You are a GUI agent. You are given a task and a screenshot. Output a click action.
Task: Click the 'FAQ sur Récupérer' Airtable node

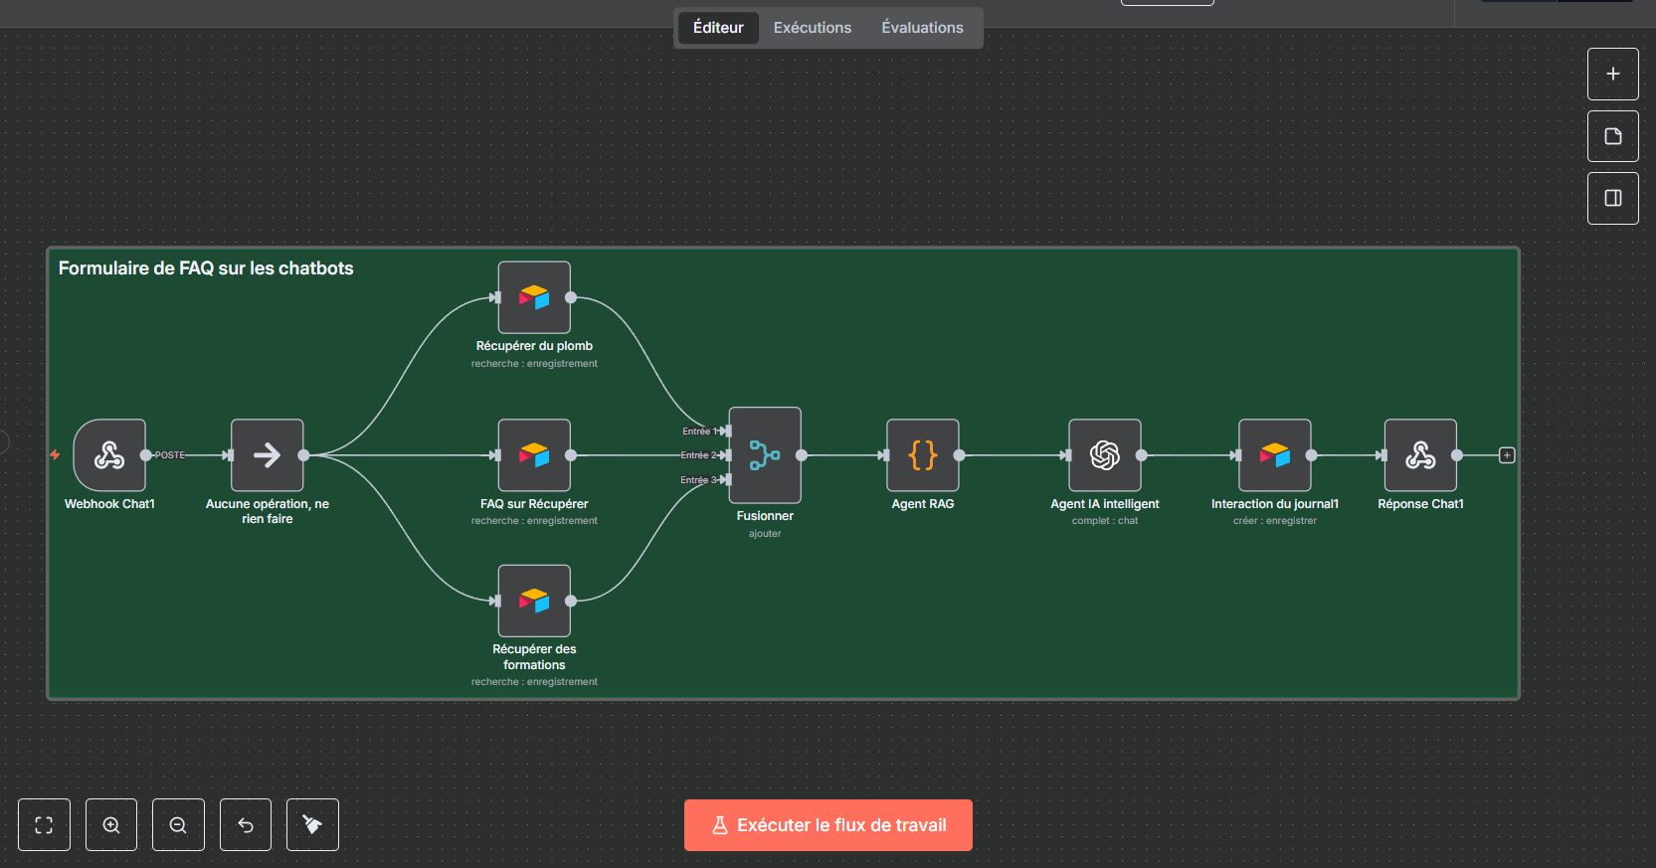tap(534, 455)
